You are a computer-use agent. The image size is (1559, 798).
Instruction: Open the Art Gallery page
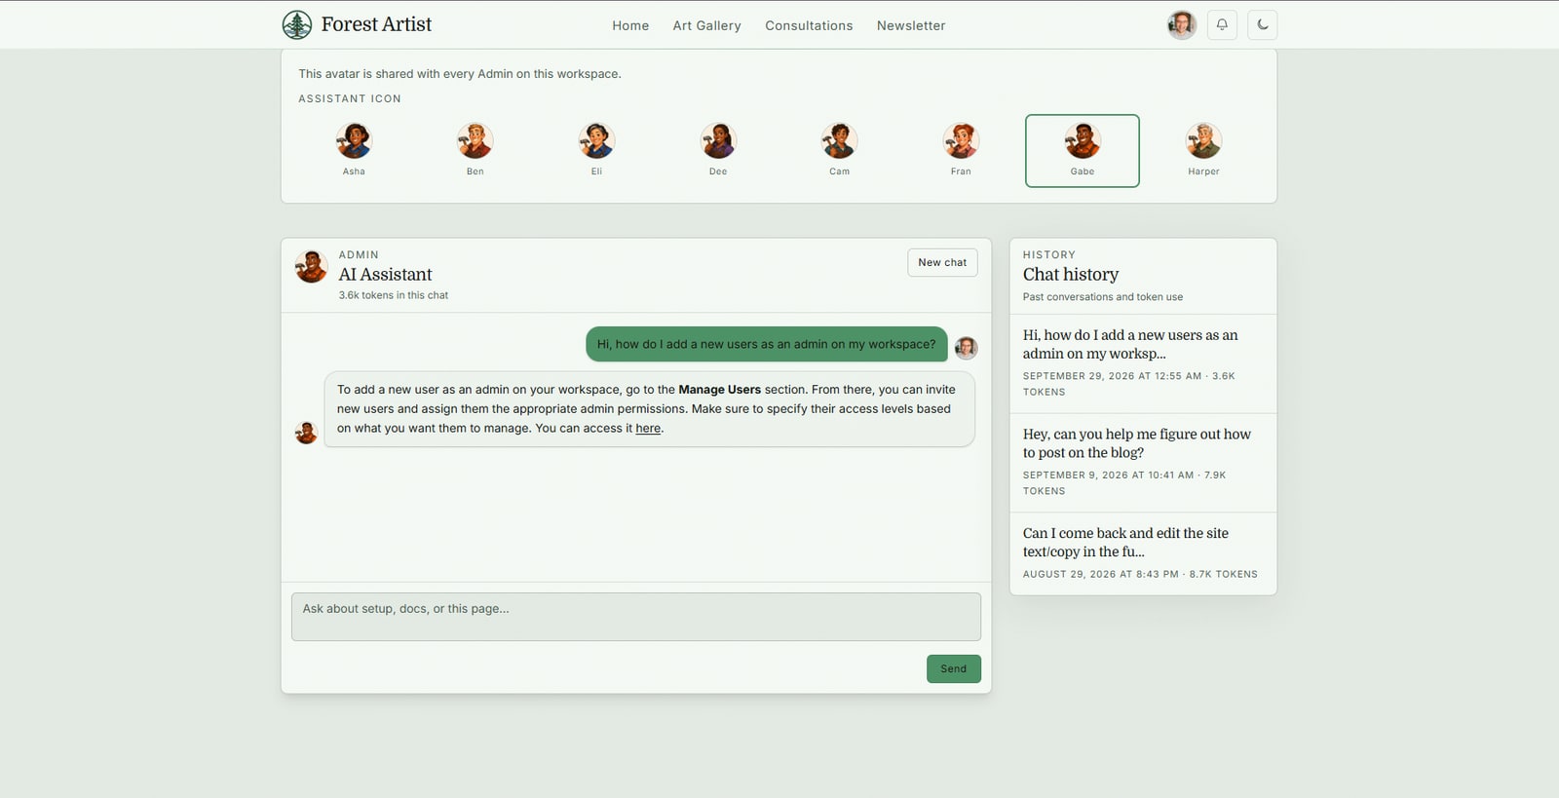706,25
